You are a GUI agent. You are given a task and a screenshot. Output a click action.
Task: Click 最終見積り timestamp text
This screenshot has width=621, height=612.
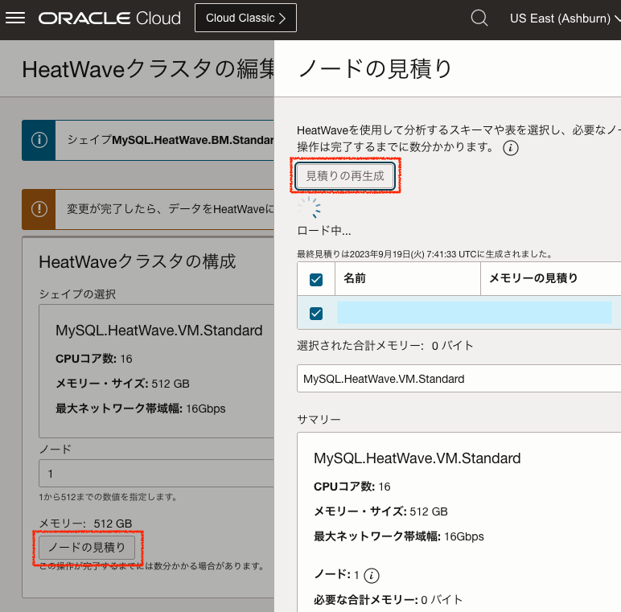point(426,254)
